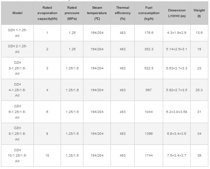Click the DZH 10-1.25/1.6-AII model cell
The image size is (210, 169).
pyautogui.click(x=17, y=156)
